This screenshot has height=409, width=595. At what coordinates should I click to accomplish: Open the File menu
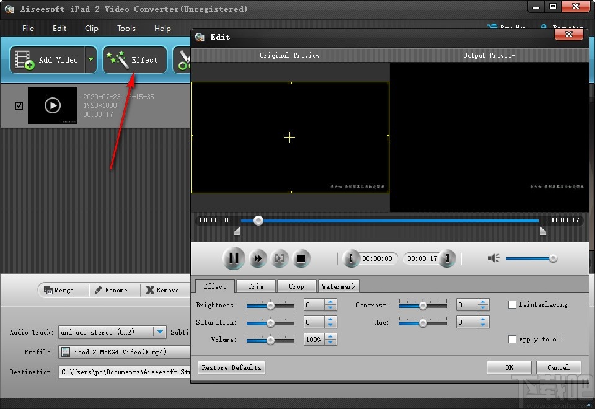[x=28, y=29]
